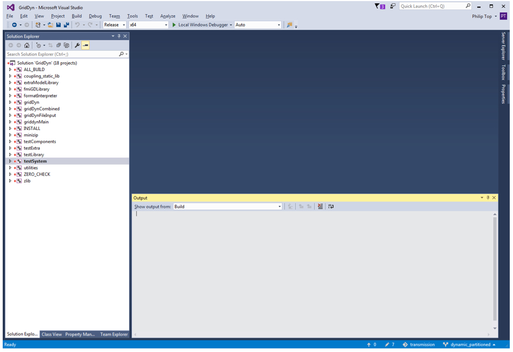This screenshot has height=352, width=513.
Task: Click the transmission repository status item
Action: coord(419,344)
